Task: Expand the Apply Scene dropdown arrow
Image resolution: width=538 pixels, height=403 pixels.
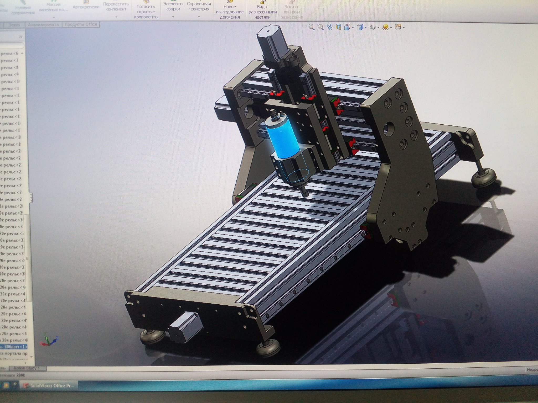Action: coord(391,28)
